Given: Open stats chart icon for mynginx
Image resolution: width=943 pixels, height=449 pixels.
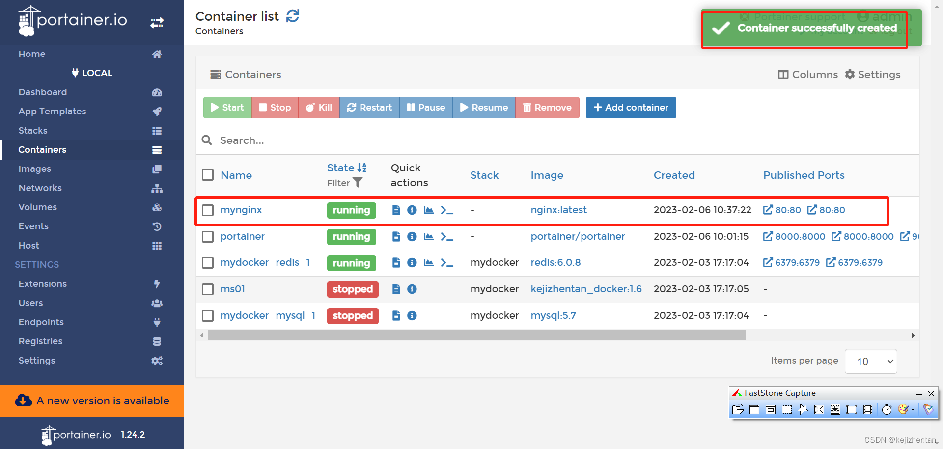Looking at the screenshot, I should (429, 210).
